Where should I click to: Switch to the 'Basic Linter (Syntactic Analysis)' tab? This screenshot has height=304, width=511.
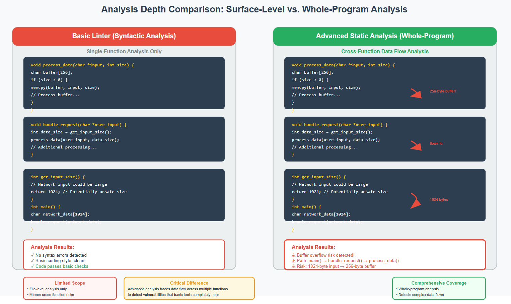(x=124, y=36)
